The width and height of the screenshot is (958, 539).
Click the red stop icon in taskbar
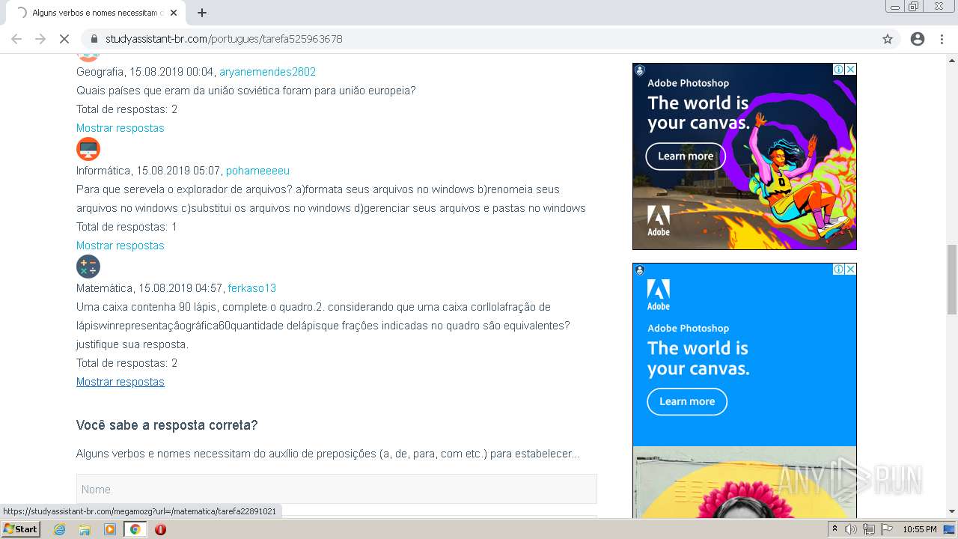pos(160,529)
